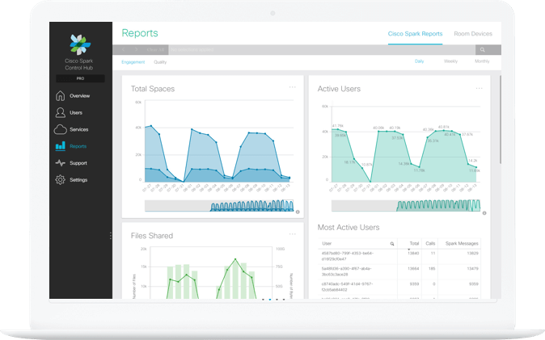This screenshot has width=545, height=340.
Task: Switch to the Quality report view
Action: pos(160,62)
